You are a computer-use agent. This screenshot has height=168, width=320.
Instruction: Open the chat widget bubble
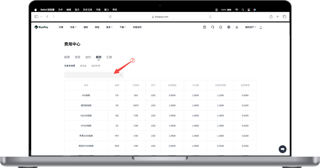(282, 149)
